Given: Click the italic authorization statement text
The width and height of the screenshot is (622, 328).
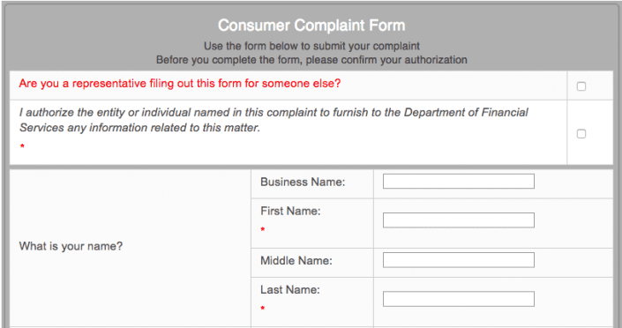Looking at the screenshot, I should pyautogui.click(x=274, y=120).
